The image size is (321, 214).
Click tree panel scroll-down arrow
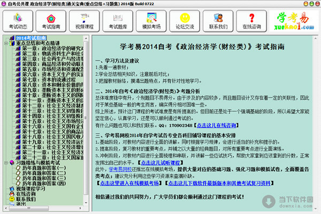86,203
